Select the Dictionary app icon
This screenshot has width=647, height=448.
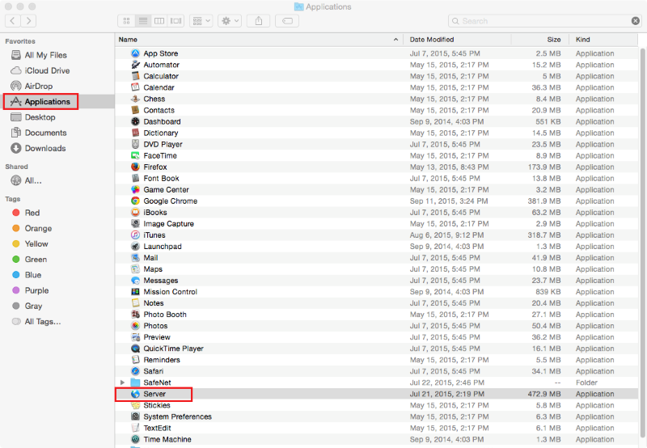[x=135, y=133]
